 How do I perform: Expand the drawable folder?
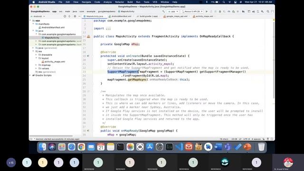coord(36,55)
